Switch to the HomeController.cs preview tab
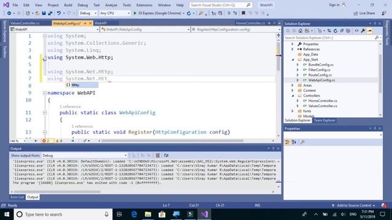The height and width of the screenshot is (220, 392). 251,23
